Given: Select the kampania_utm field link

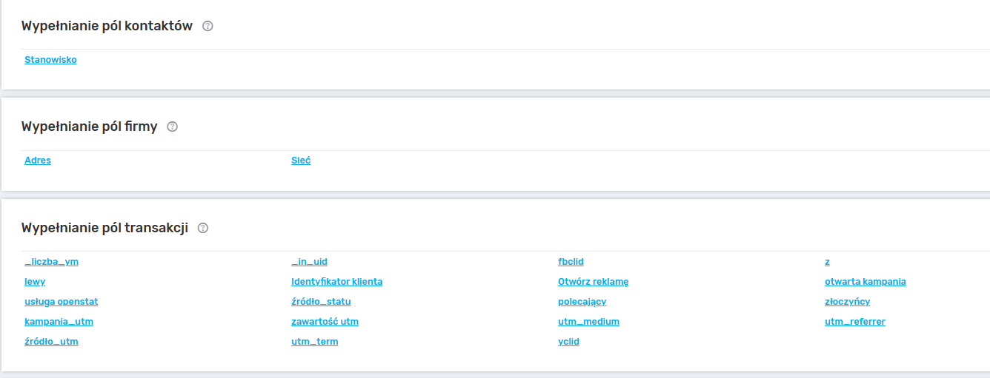Looking at the screenshot, I should pos(59,322).
